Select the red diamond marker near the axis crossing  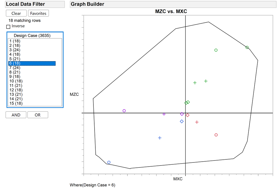(x=187, y=115)
